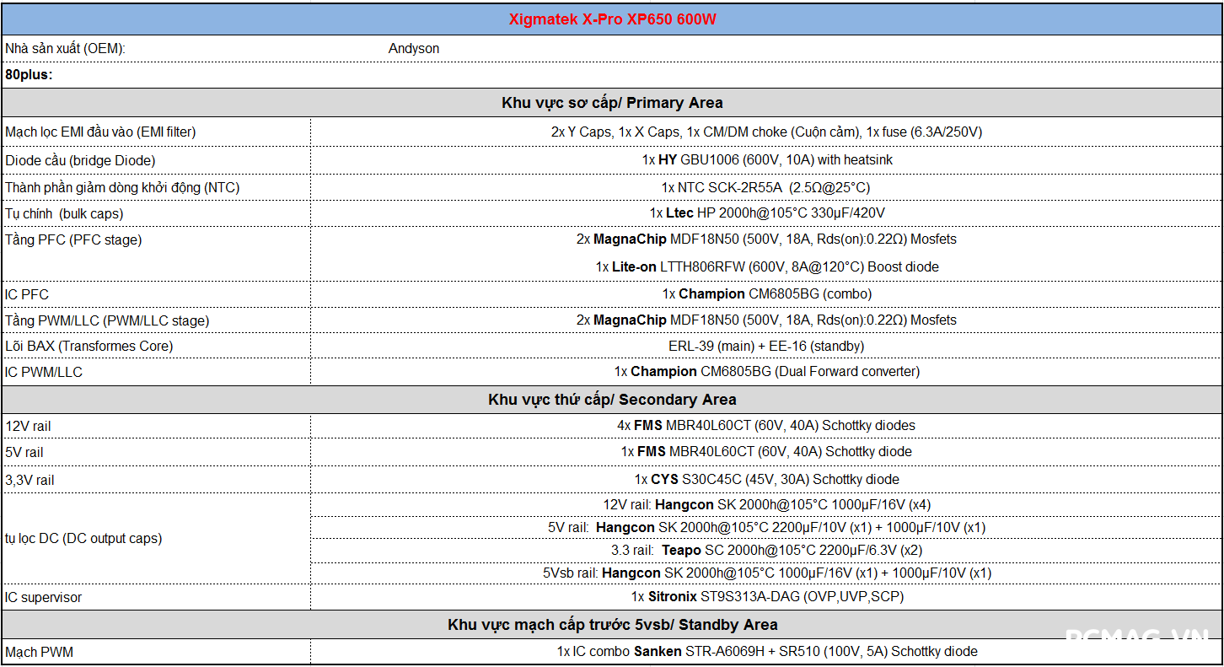
Task: Select the Sitronix ST9S313A-DAG supervisor cell
Action: pyautogui.click(x=766, y=597)
